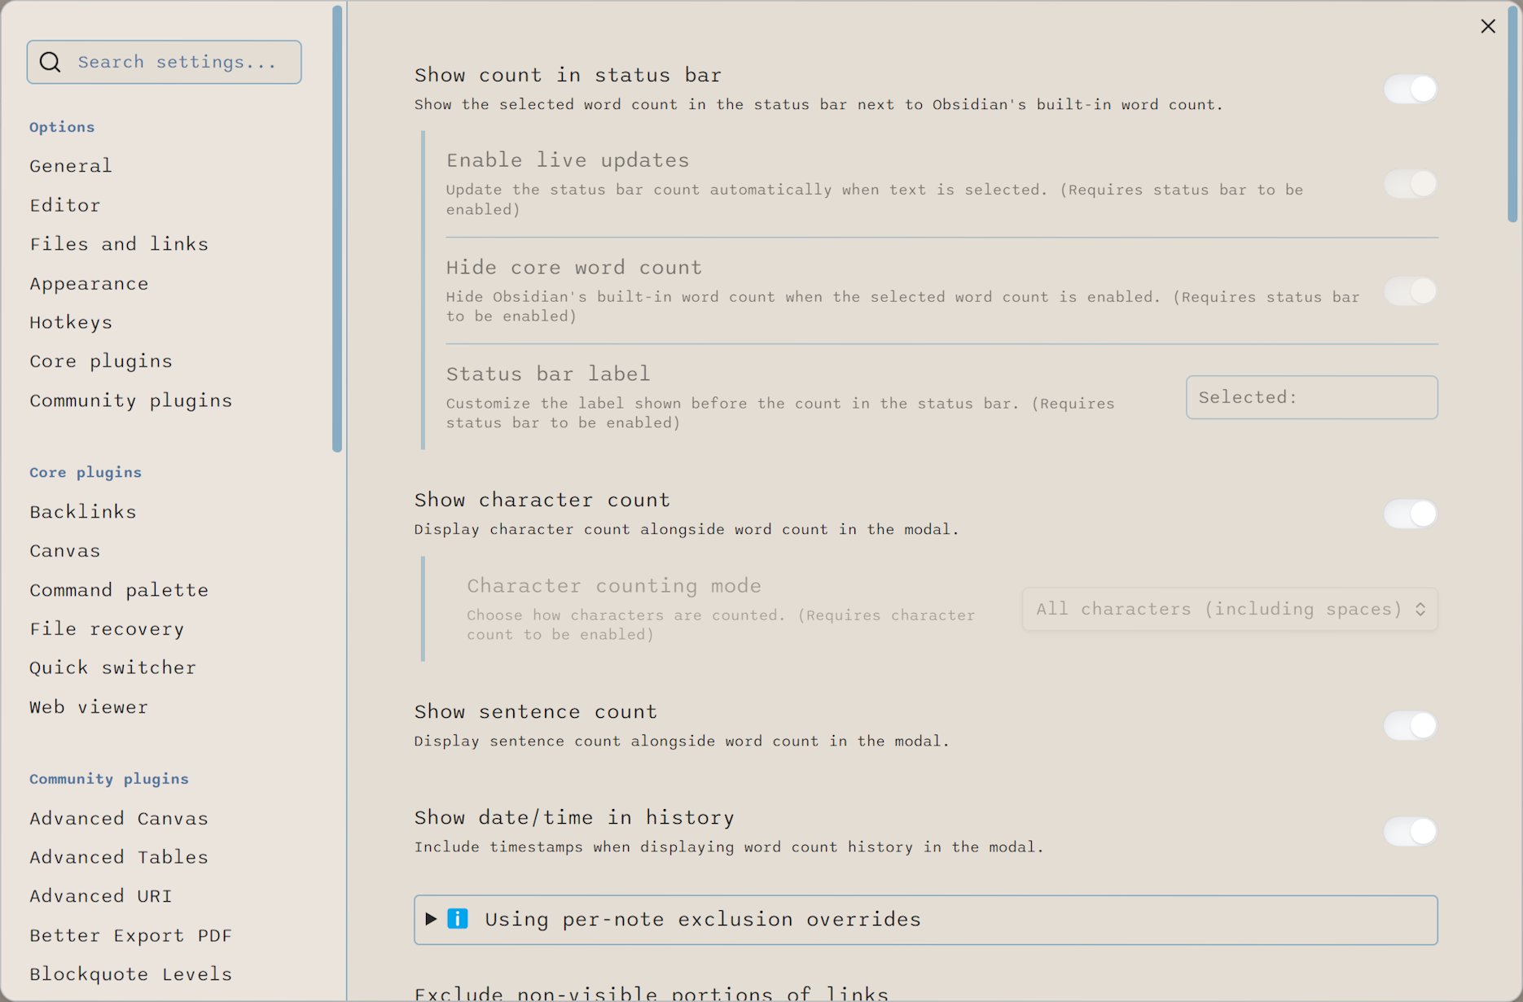Viewport: 1523px width, 1002px height.
Task: Click the search magnifier icon in settings
Action: coord(50,61)
